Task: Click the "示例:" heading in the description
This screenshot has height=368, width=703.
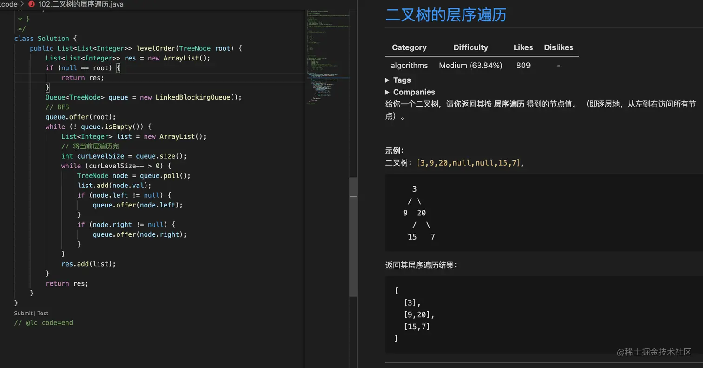Action: (x=394, y=151)
